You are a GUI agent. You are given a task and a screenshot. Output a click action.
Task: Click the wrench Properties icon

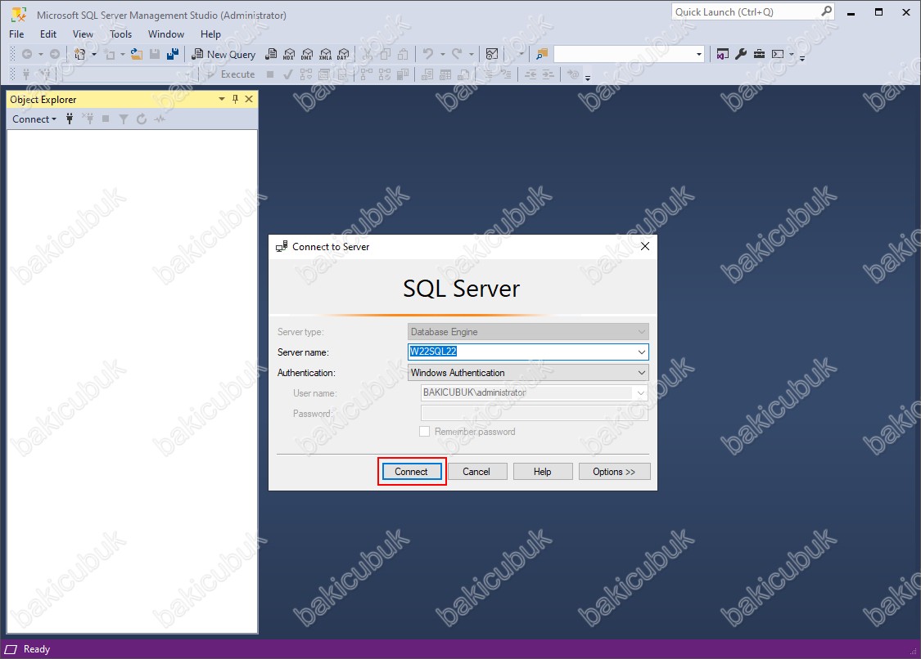741,54
